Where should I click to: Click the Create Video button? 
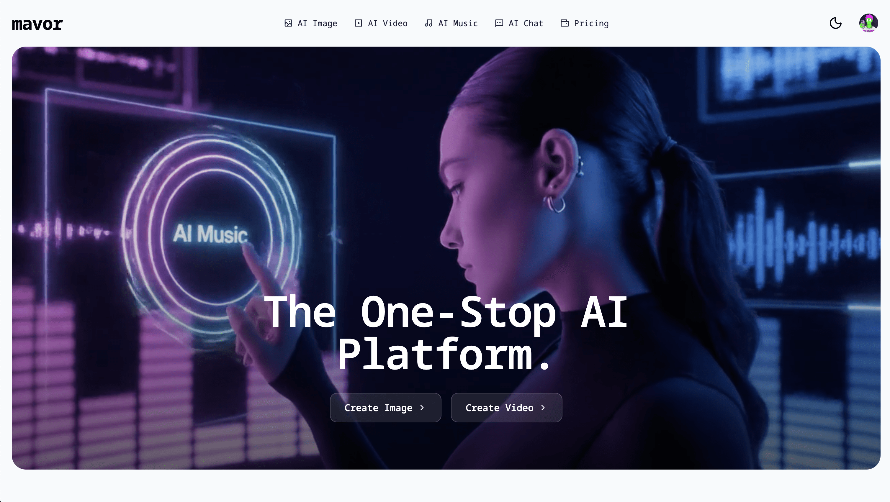pyautogui.click(x=506, y=407)
